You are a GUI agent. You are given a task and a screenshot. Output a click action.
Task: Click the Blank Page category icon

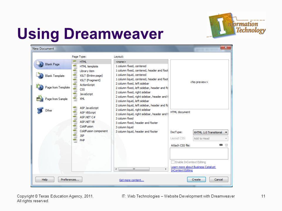coord(40,64)
